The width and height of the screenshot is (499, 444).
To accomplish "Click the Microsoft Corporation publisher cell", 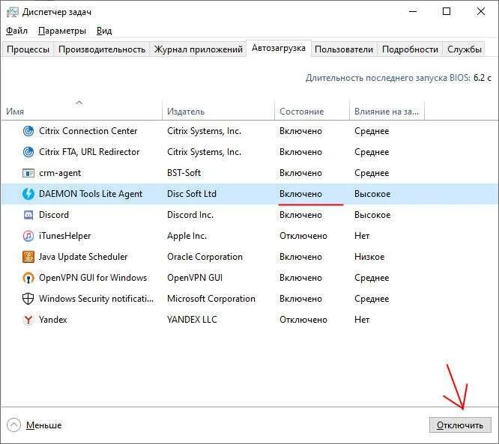I will coord(211,299).
